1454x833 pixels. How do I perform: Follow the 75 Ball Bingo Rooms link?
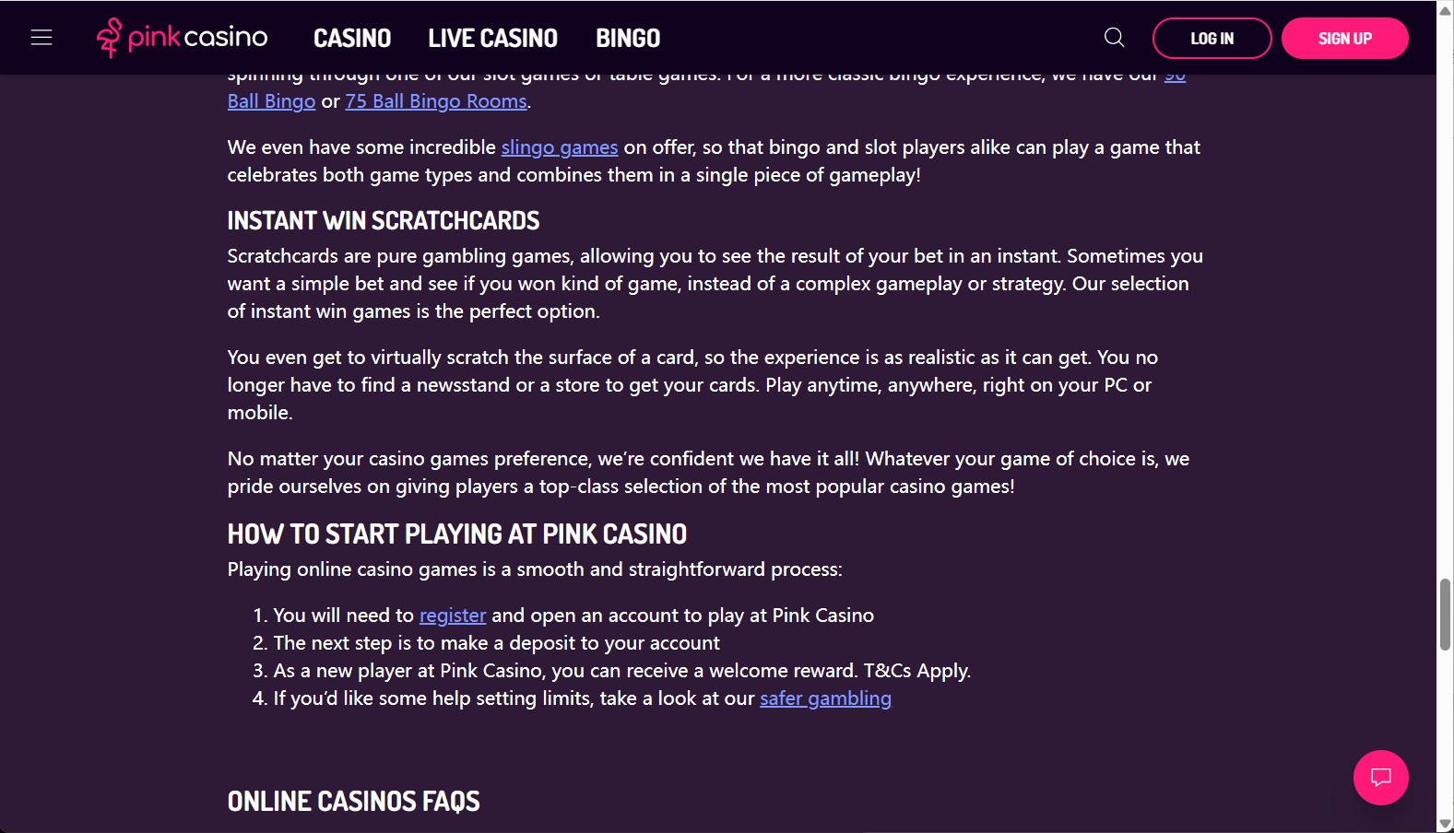tap(436, 101)
